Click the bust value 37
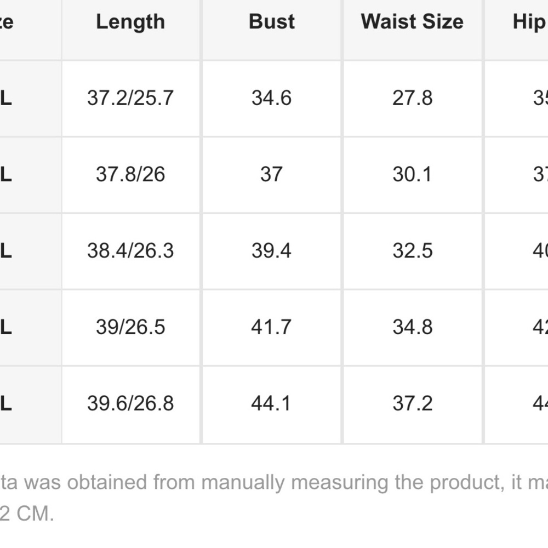 [x=272, y=174]
